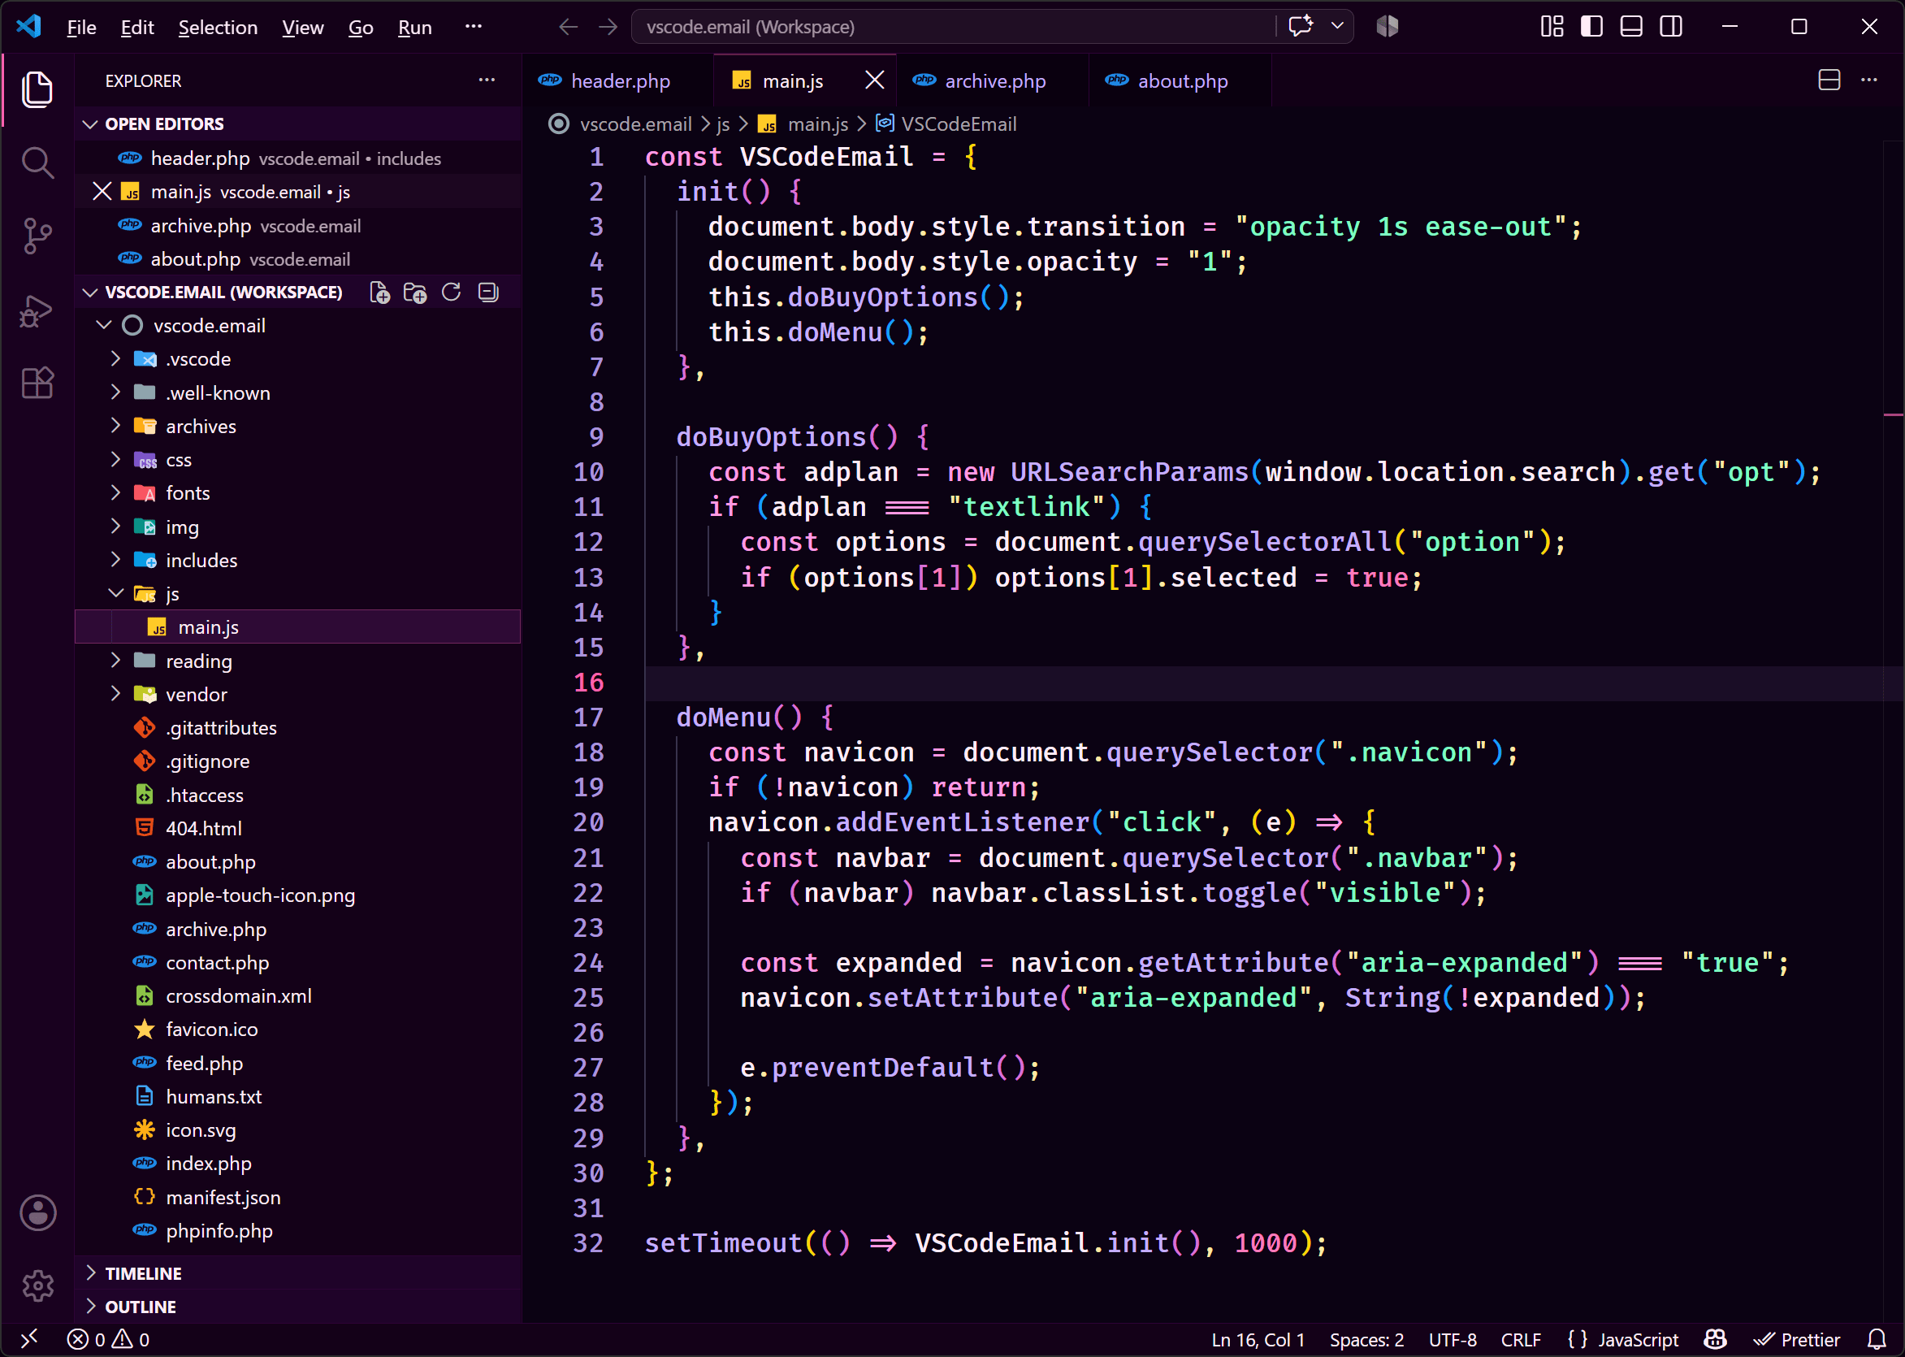Toggle the Secondary Side Bar visibility
This screenshot has height=1357, width=1905.
[x=1671, y=27]
